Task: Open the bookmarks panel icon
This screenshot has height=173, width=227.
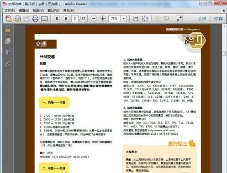Action: pyautogui.click(x=8, y=52)
